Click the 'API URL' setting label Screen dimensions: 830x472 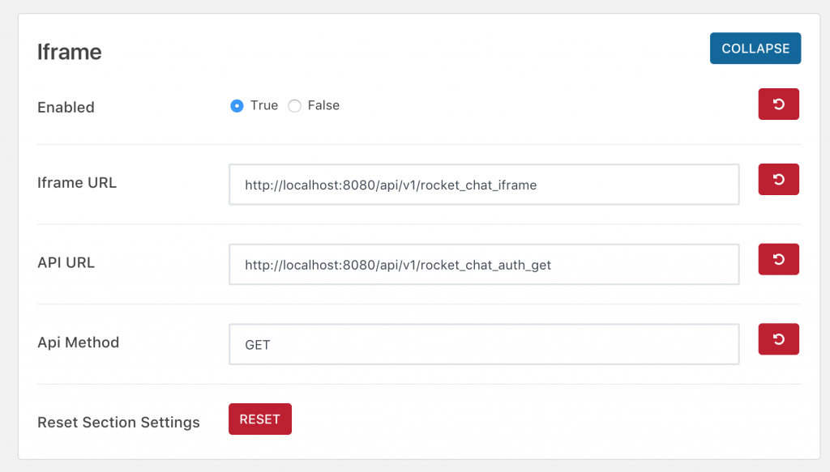click(x=66, y=262)
